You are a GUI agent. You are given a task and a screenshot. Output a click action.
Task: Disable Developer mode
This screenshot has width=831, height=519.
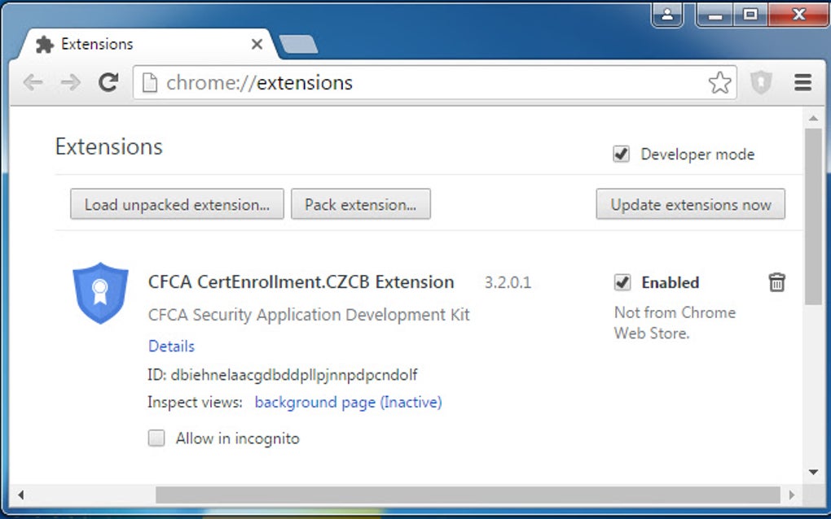[x=622, y=153]
